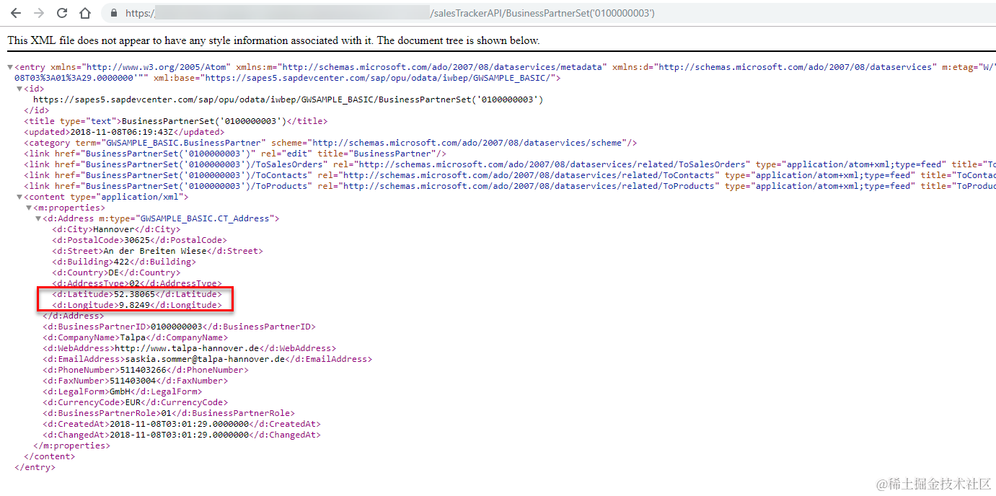This screenshot has height=496, width=996.
Task: Click the closing </entry> tag
Action: [x=35, y=467]
